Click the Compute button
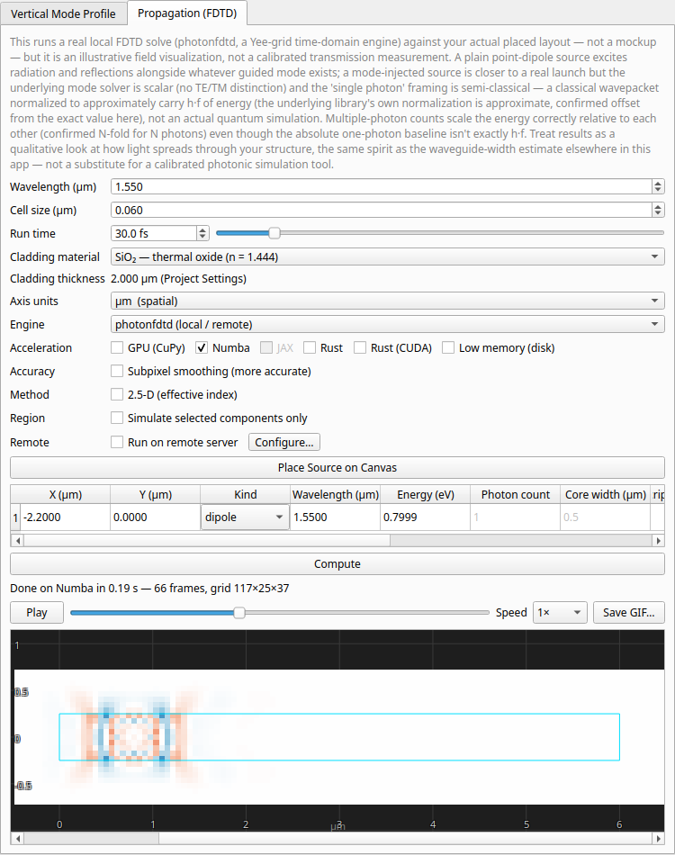The image size is (675, 855). [337, 563]
